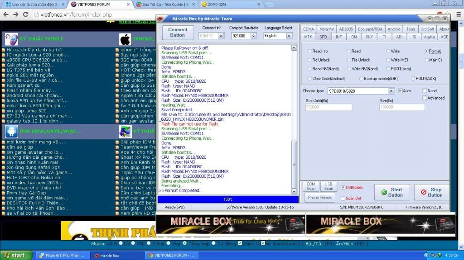This screenshot has height=260, width=464.
Task: Switch to the MTK tab
Action: 308,37
